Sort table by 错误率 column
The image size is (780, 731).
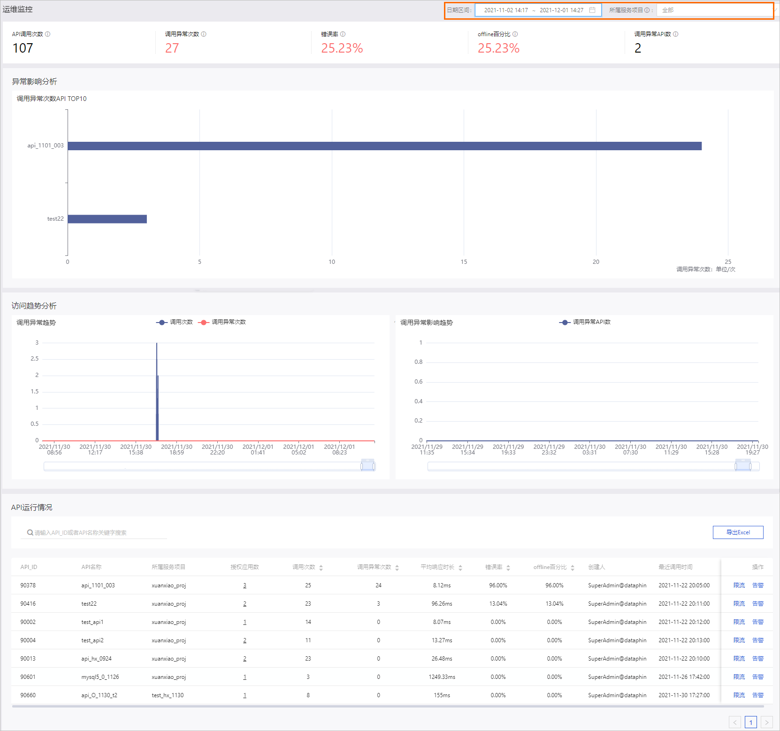(508, 568)
